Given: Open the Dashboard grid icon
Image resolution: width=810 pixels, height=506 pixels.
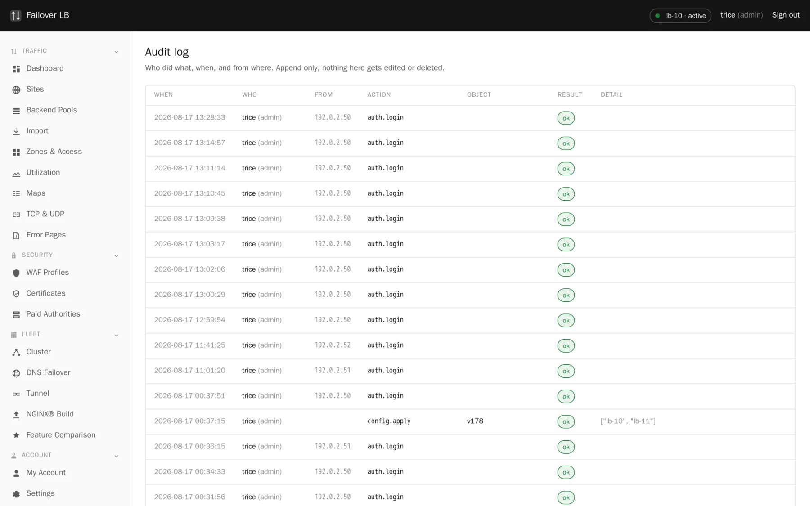Looking at the screenshot, I should (16, 69).
